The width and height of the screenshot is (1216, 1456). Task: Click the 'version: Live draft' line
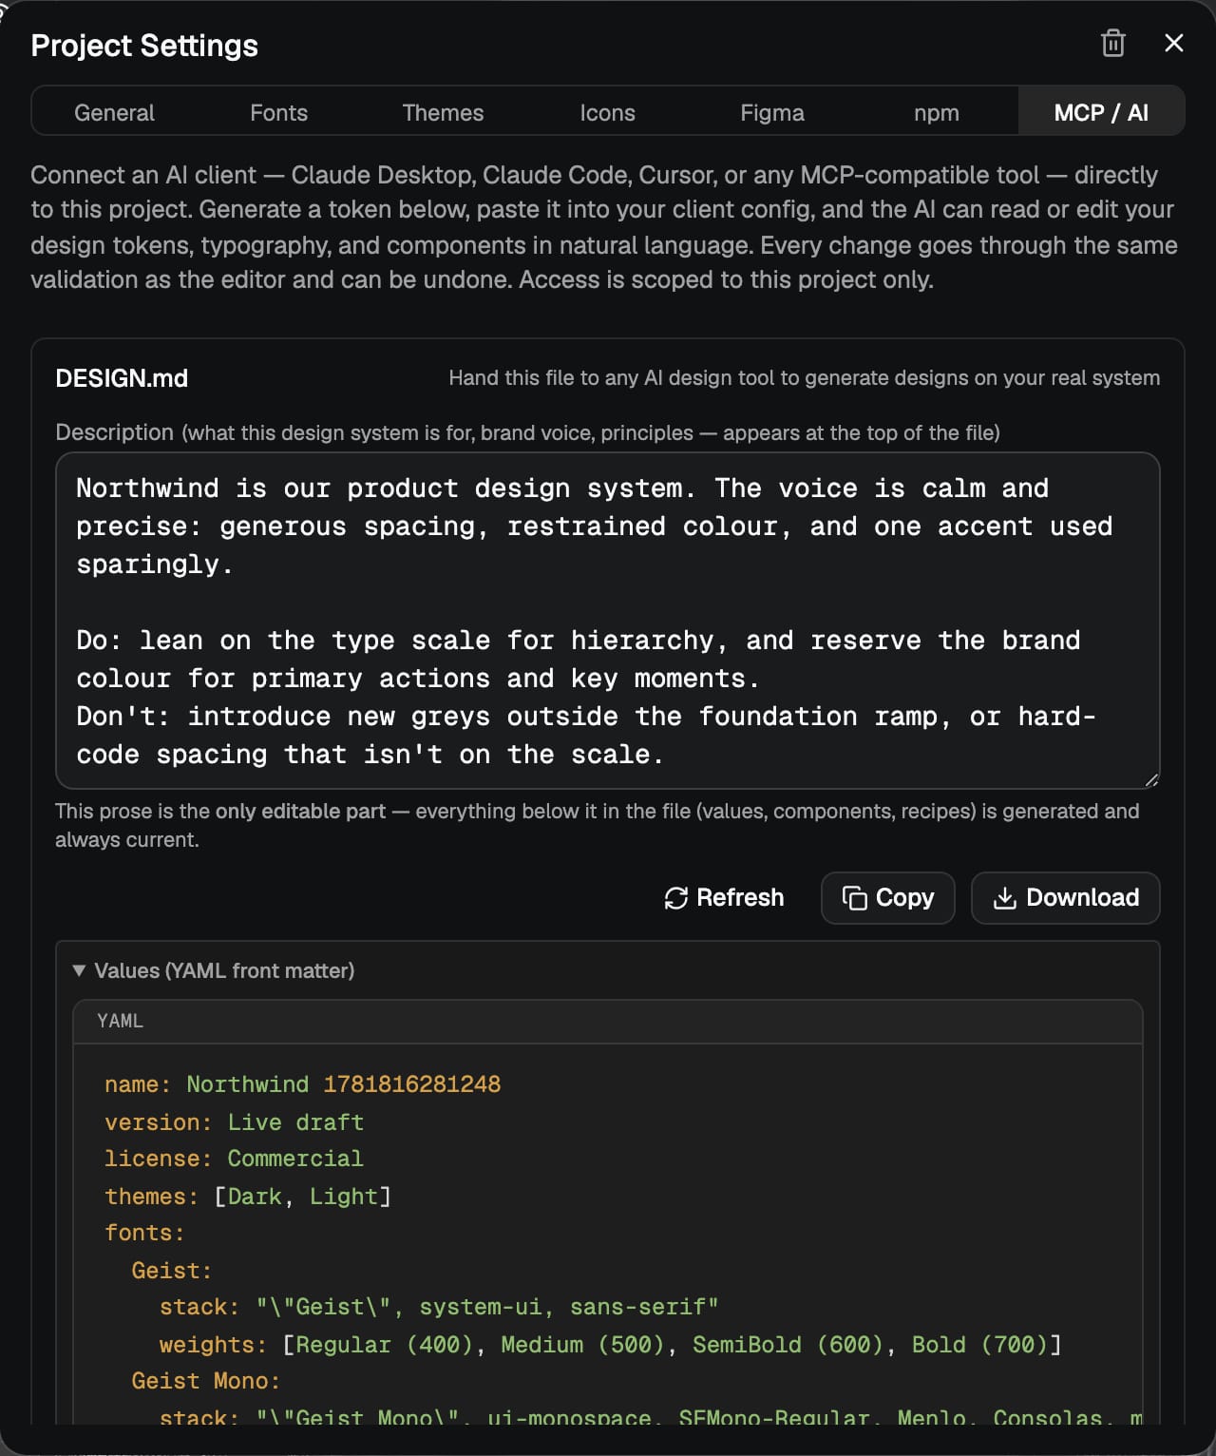pos(234,1122)
